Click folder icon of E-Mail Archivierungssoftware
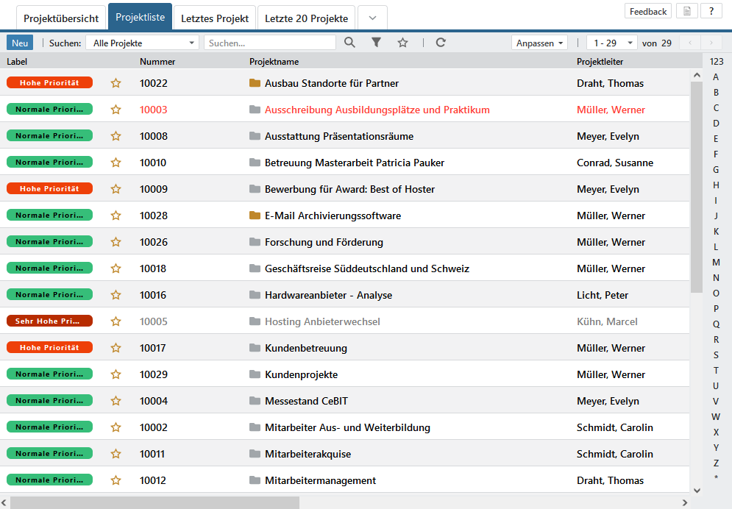The image size is (732, 509). pos(255,216)
